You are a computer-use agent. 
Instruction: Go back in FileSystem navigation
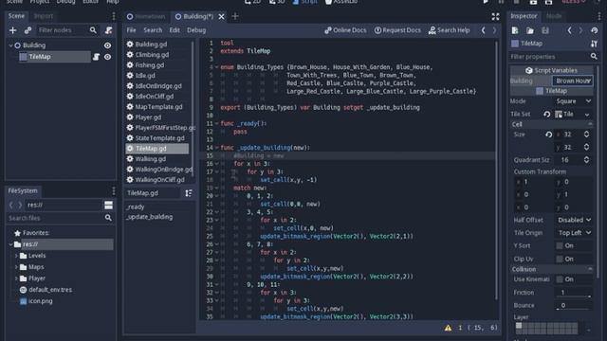coord(10,205)
